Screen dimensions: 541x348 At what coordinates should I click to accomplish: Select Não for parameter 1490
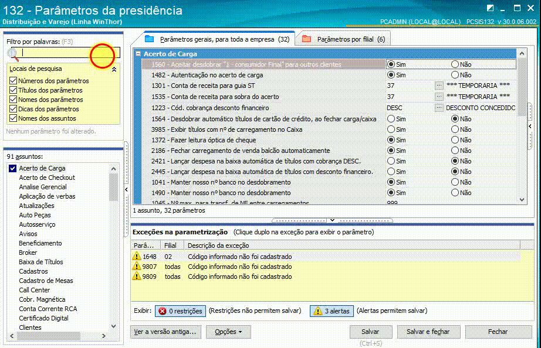click(455, 193)
